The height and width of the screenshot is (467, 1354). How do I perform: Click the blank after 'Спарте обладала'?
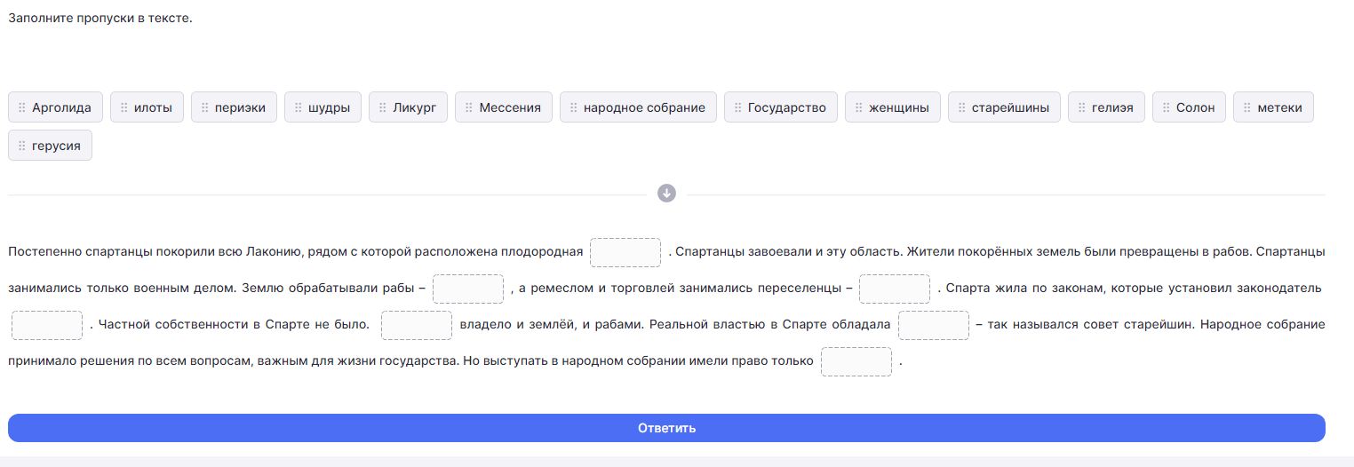click(933, 325)
